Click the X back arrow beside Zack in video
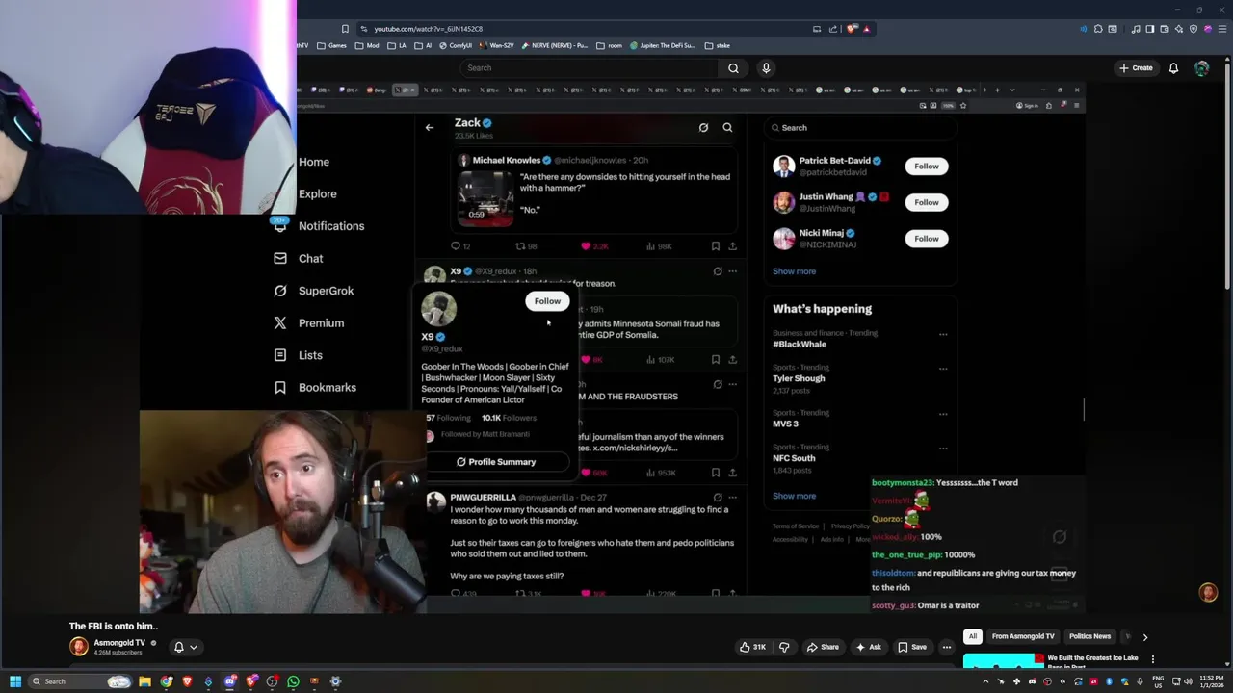The image size is (1233, 693). click(x=430, y=127)
